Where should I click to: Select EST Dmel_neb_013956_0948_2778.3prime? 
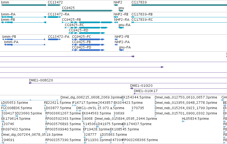click(156, 105)
